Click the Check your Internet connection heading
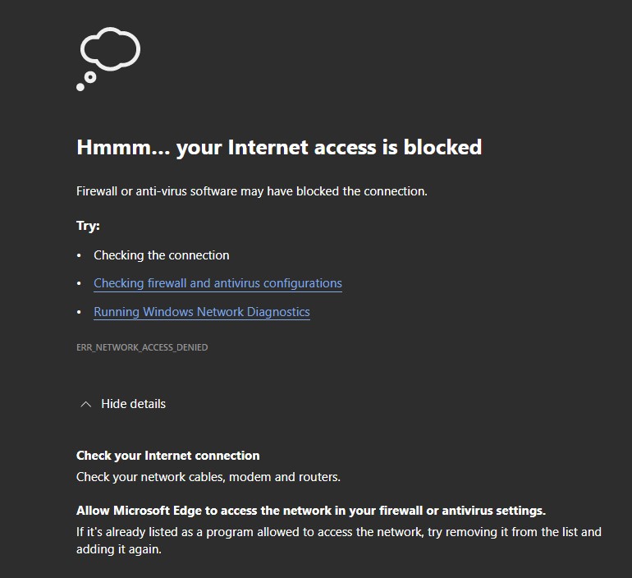Screen dimensions: 632x578 (167, 456)
